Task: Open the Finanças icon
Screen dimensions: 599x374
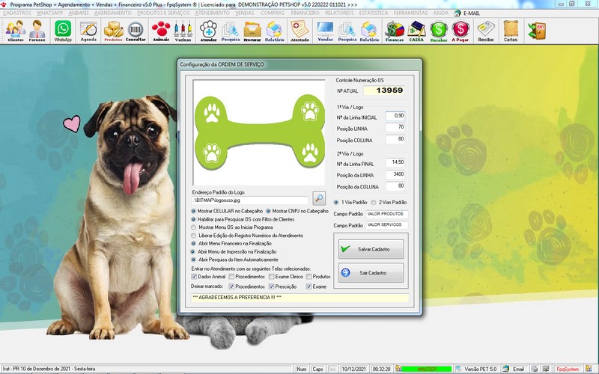Action: click(395, 31)
